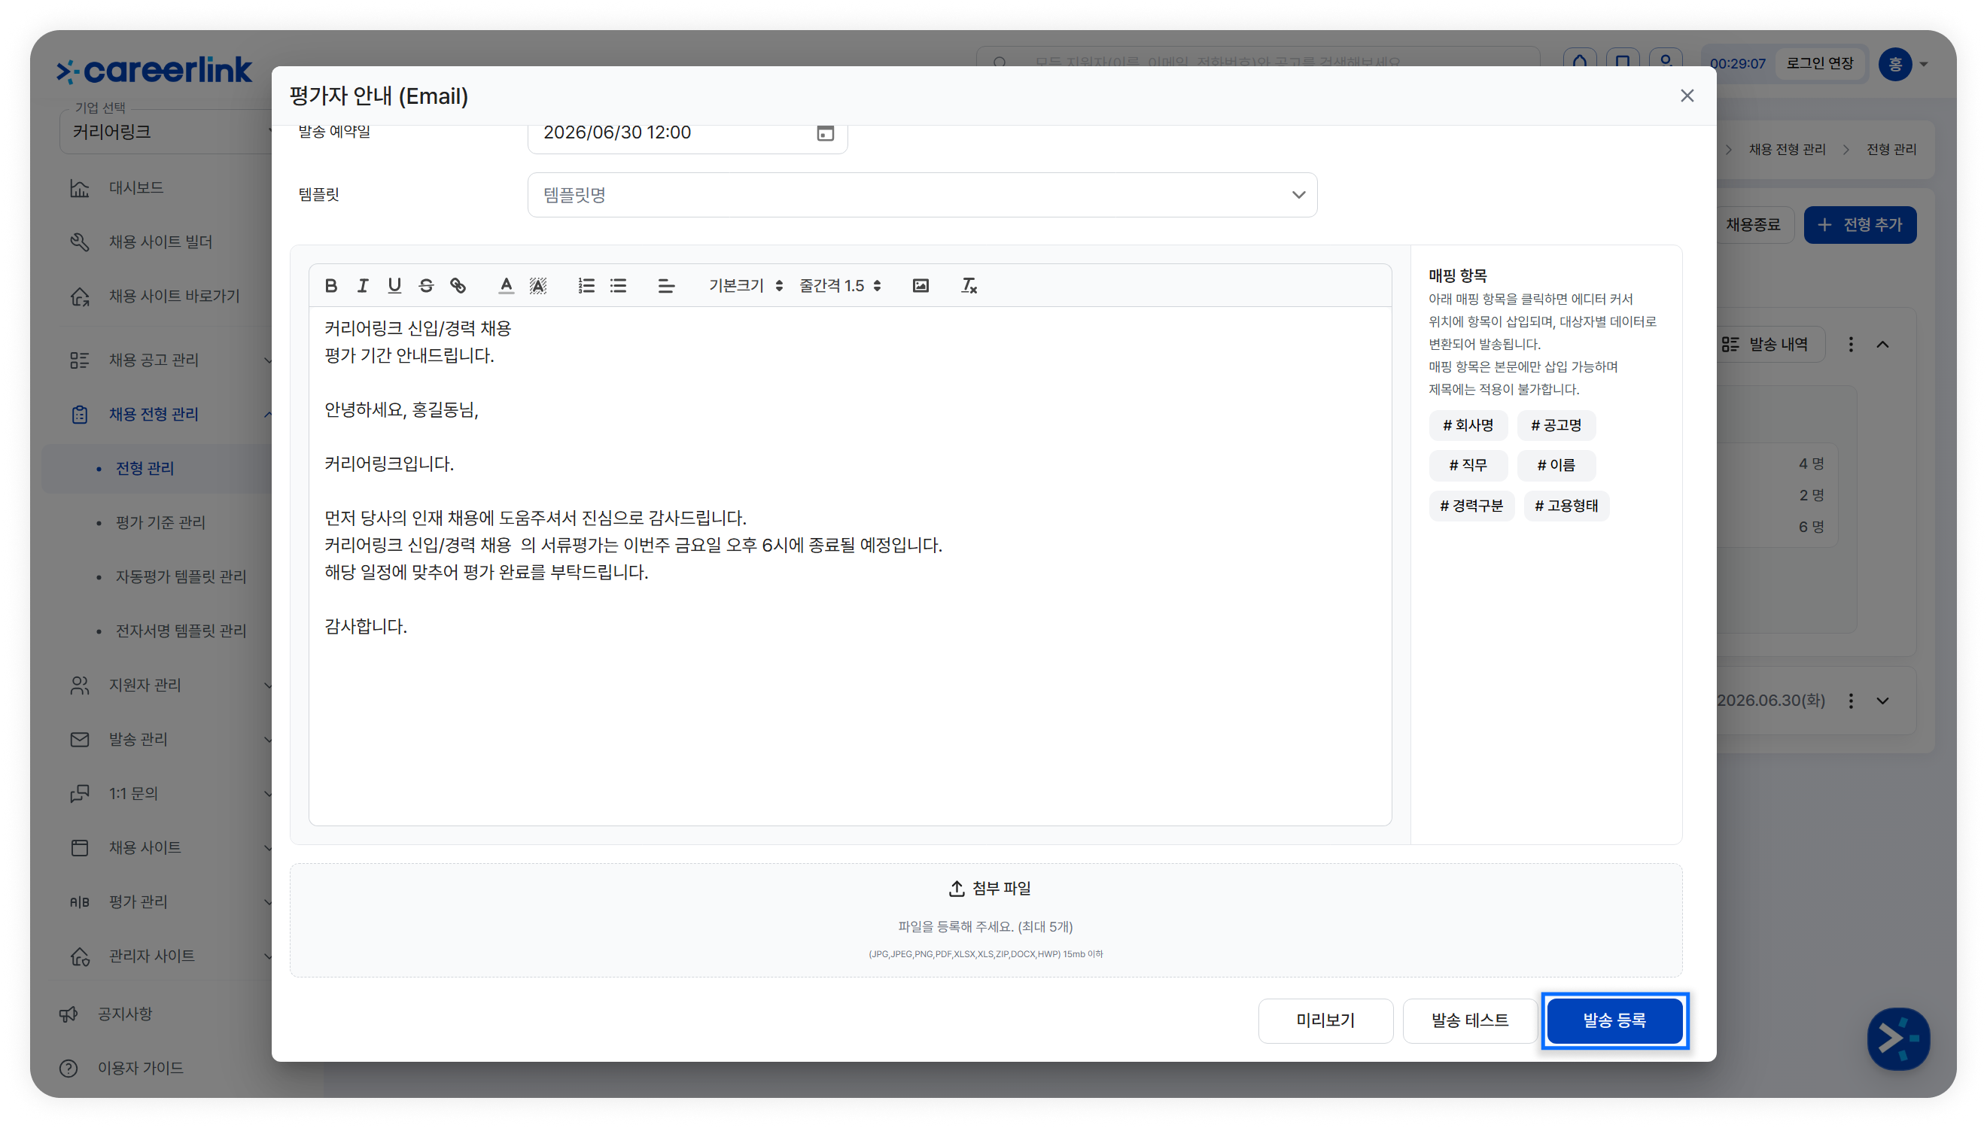Open 채용 사이트 바로가기 in the sidebar
Image resolution: width=1987 pixels, height=1128 pixels.
point(154,296)
